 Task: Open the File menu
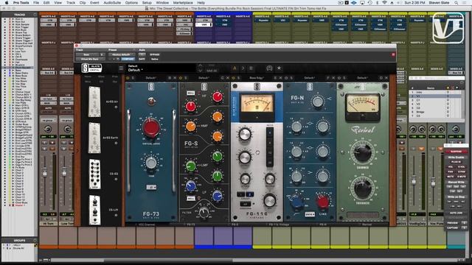click(36, 3)
